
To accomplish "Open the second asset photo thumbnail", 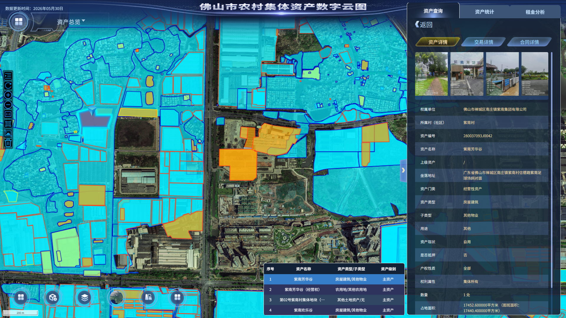I will 467,74.
